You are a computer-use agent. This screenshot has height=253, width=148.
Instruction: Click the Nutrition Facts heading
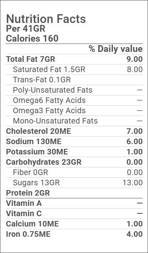point(46,19)
